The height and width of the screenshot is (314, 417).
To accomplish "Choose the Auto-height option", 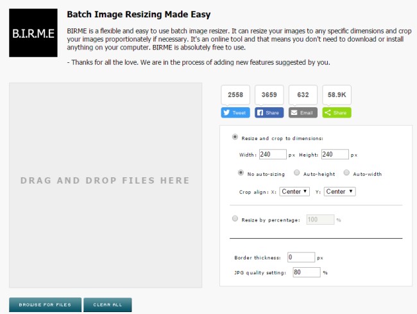I will pos(296,173).
